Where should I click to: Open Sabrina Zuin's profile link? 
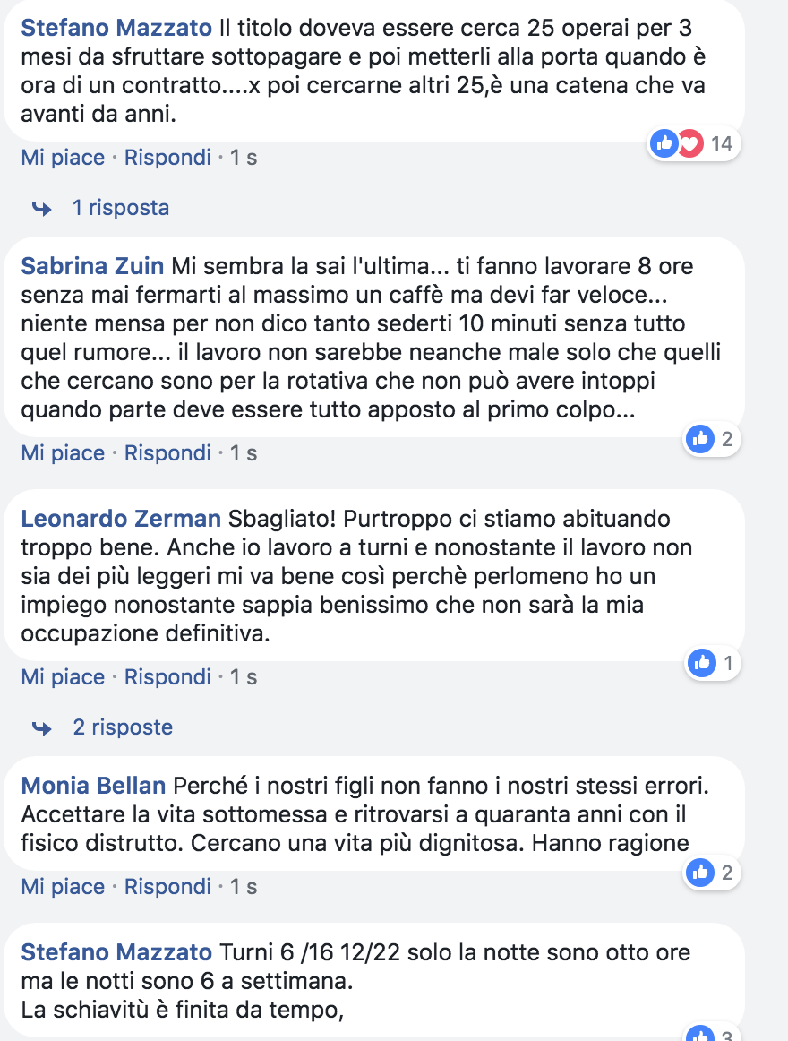click(92, 266)
